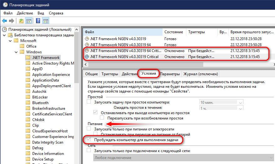Click the Up one level folder icon

(x=21, y=21)
